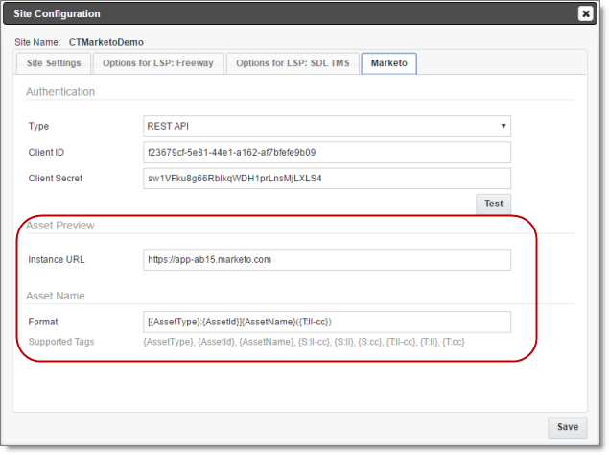
Task: Open the Site Settings tab
Action: point(54,63)
